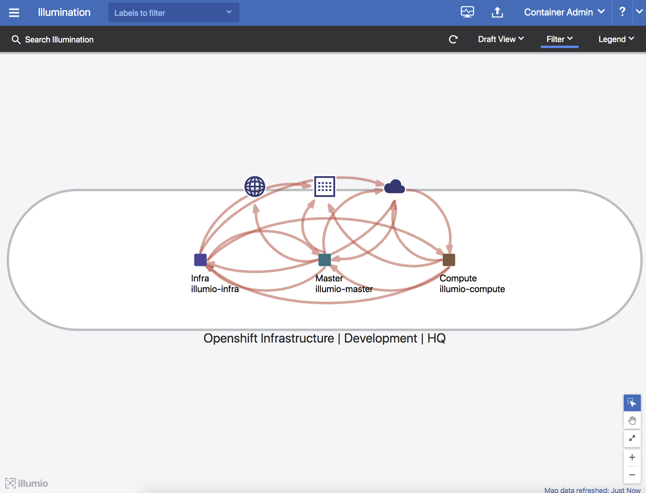
Task: Click the export upload icon
Action: coord(497,12)
